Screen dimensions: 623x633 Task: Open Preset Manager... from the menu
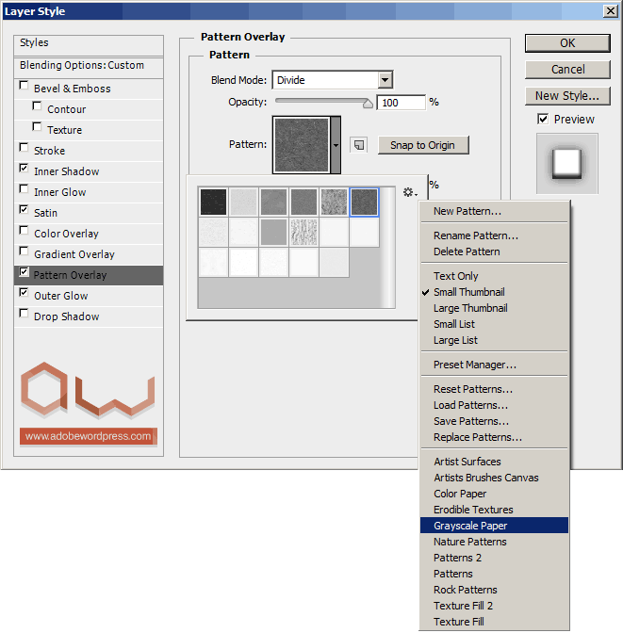pos(494,365)
